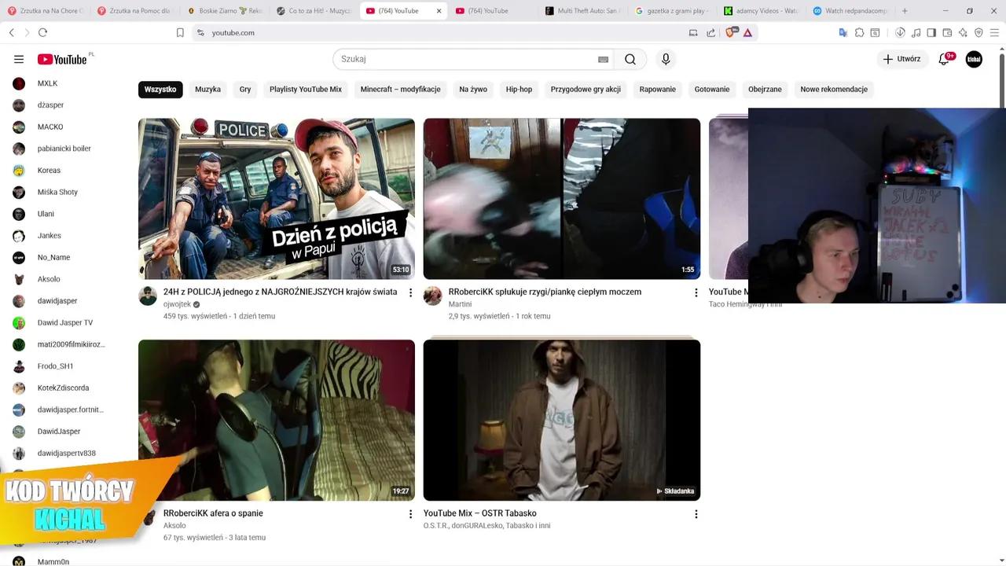Select the Na żywo chip

coord(473,90)
